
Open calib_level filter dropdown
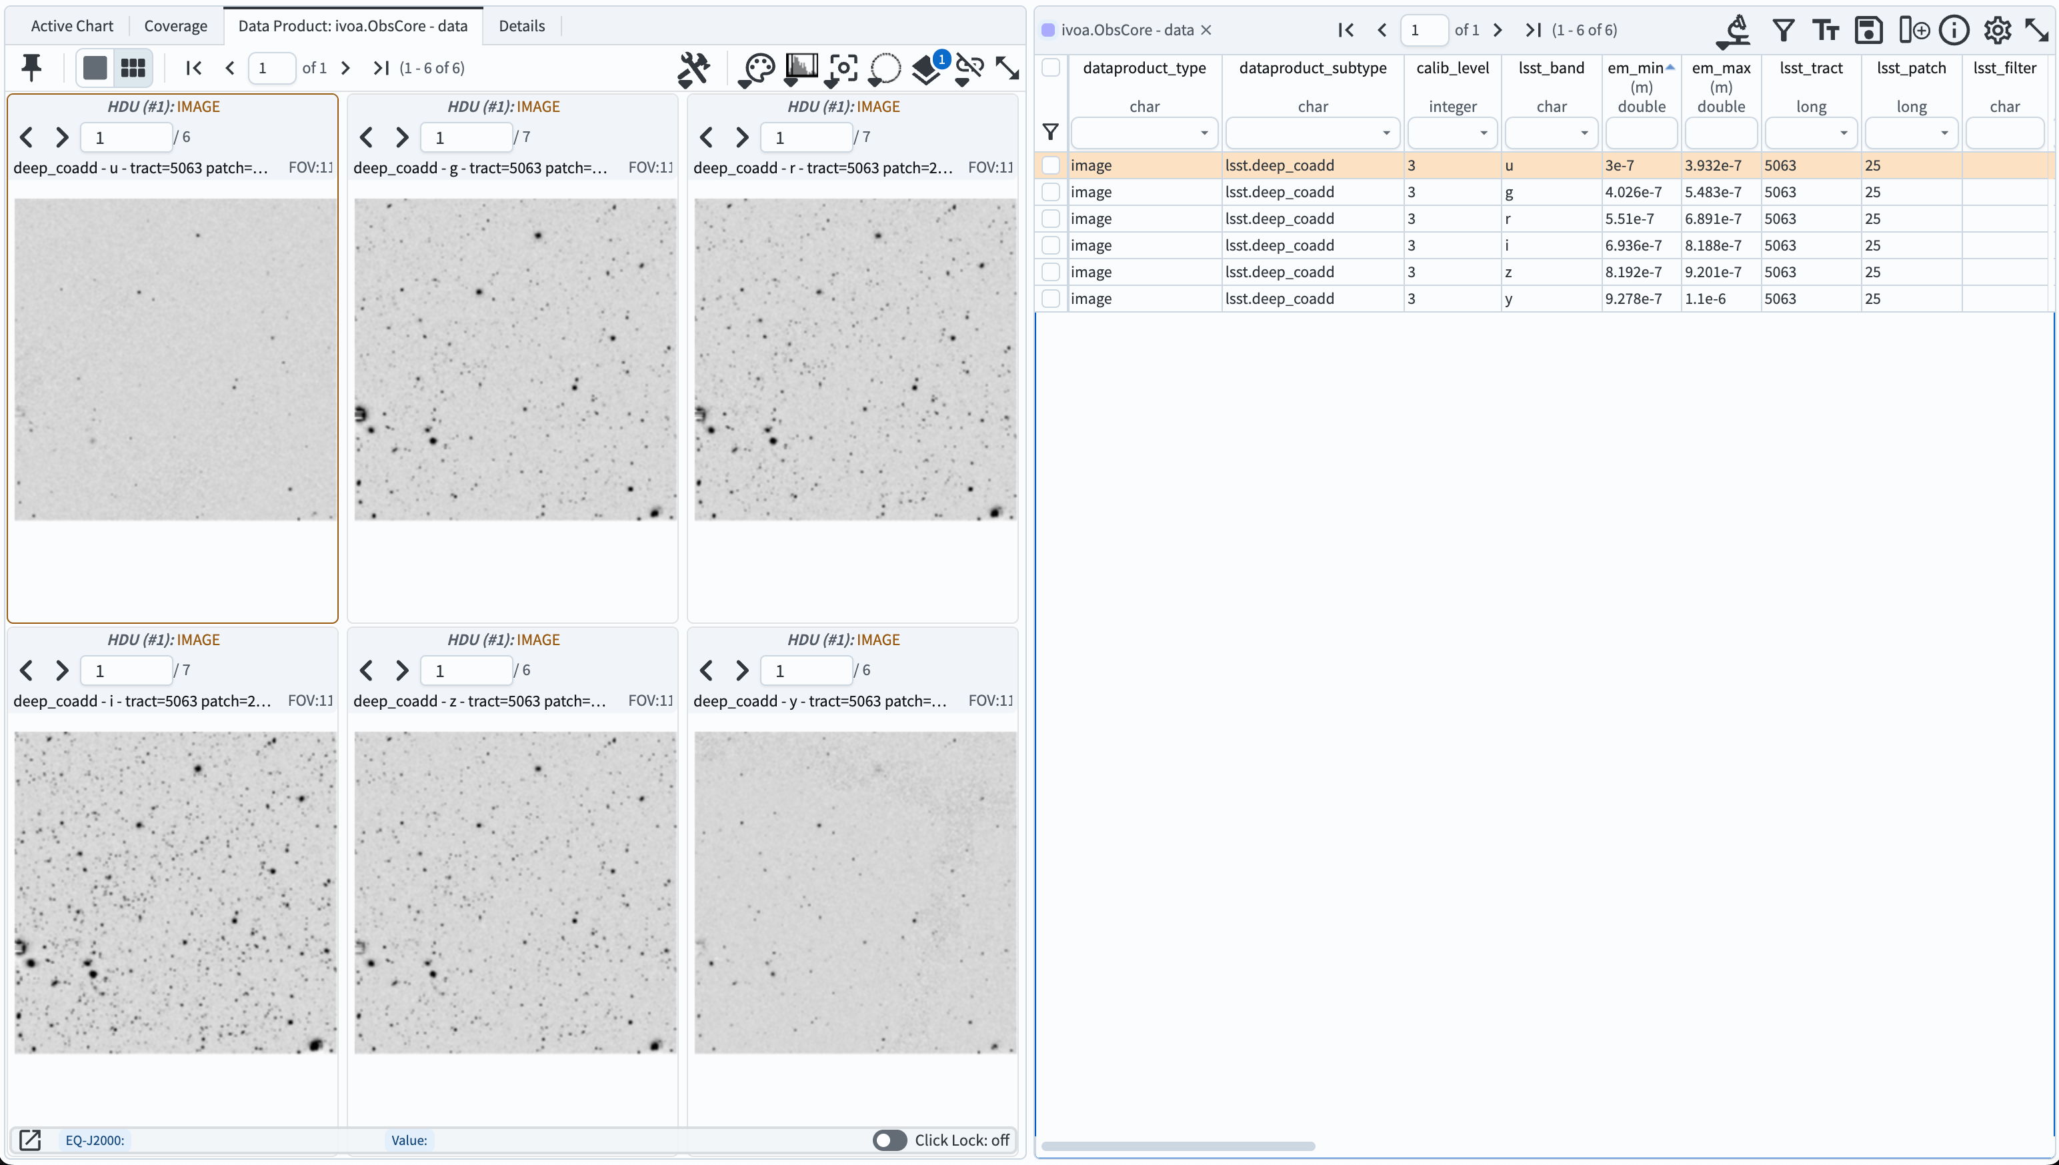coord(1484,133)
